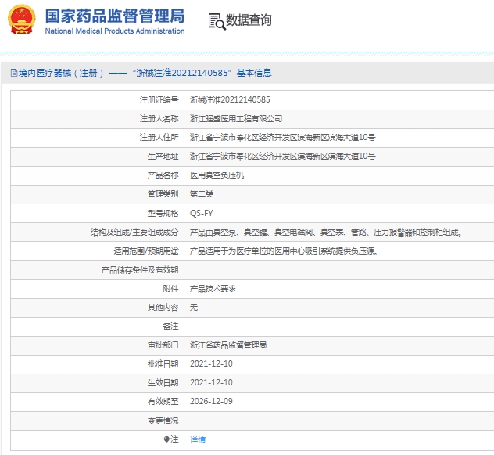The image size is (494, 455).
Task: Click the 管理类别 label
Action: click(x=163, y=194)
